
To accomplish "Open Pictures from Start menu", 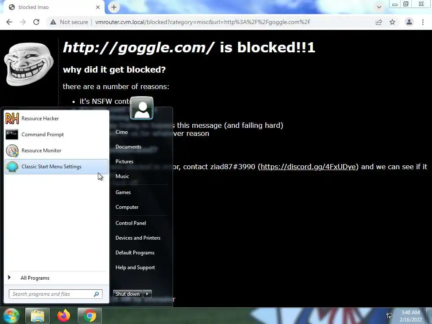I will (124, 162).
